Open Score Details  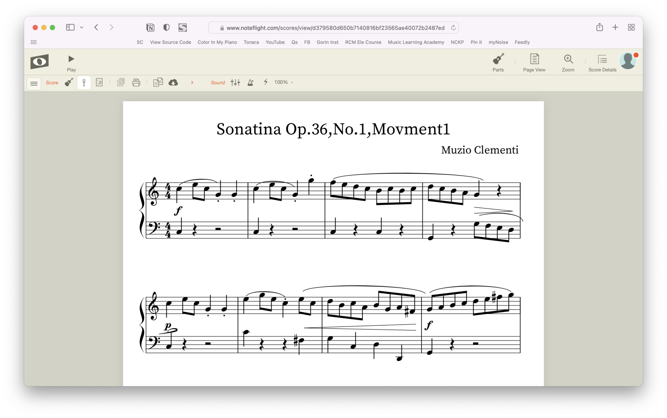(x=602, y=63)
